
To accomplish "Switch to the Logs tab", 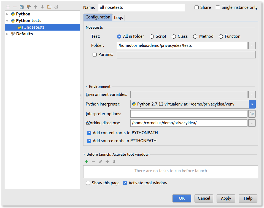I will [x=118, y=18].
